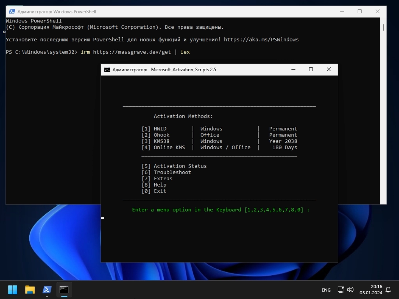This screenshot has height=299, width=399.
Task: Open the notification bell icon
Action: (x=388, y=290)
